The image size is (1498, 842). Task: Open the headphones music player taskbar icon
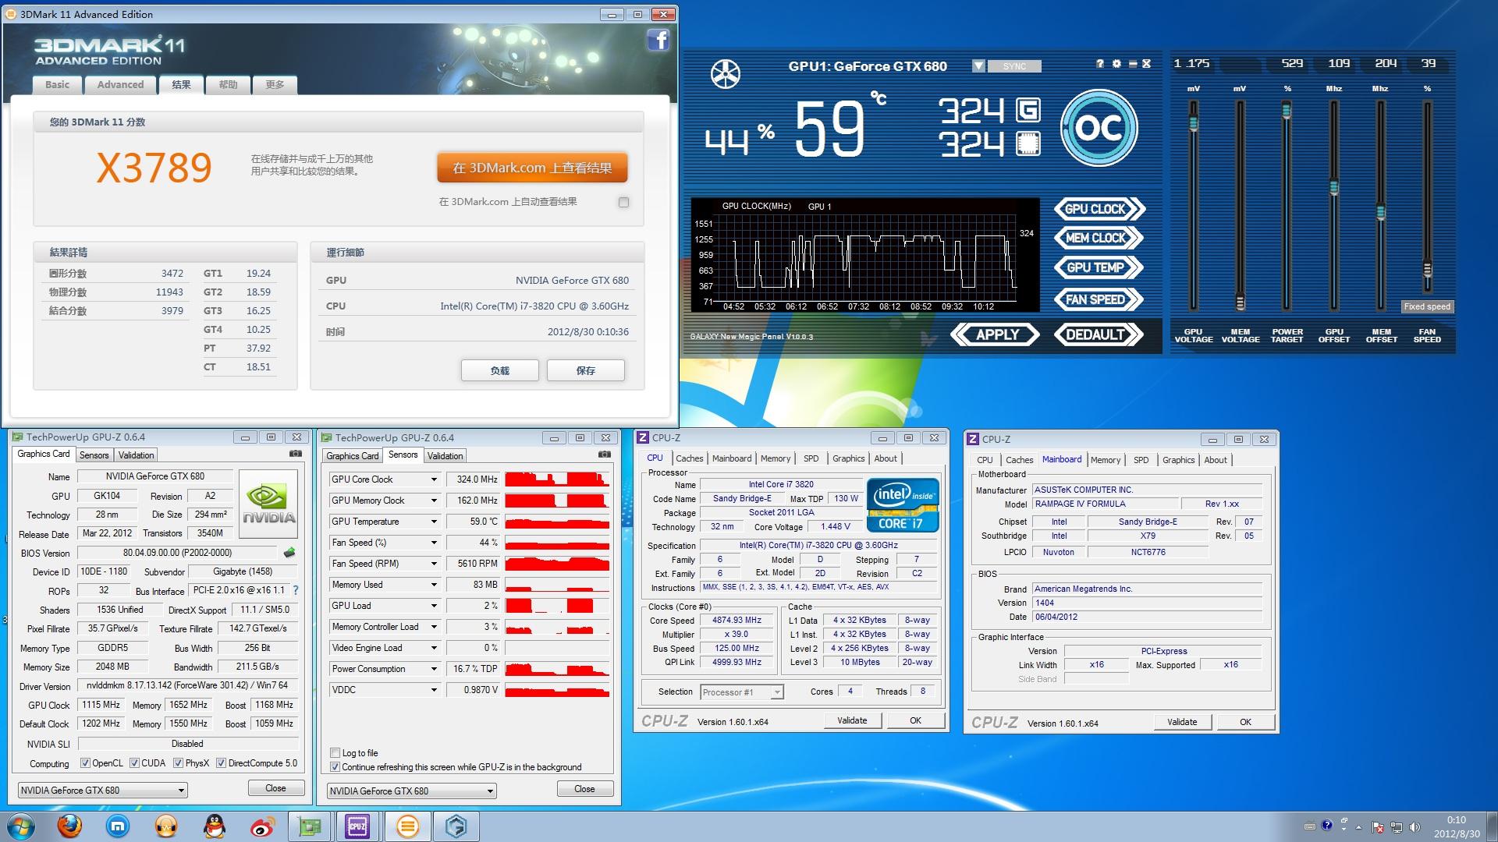coord(165,826)
